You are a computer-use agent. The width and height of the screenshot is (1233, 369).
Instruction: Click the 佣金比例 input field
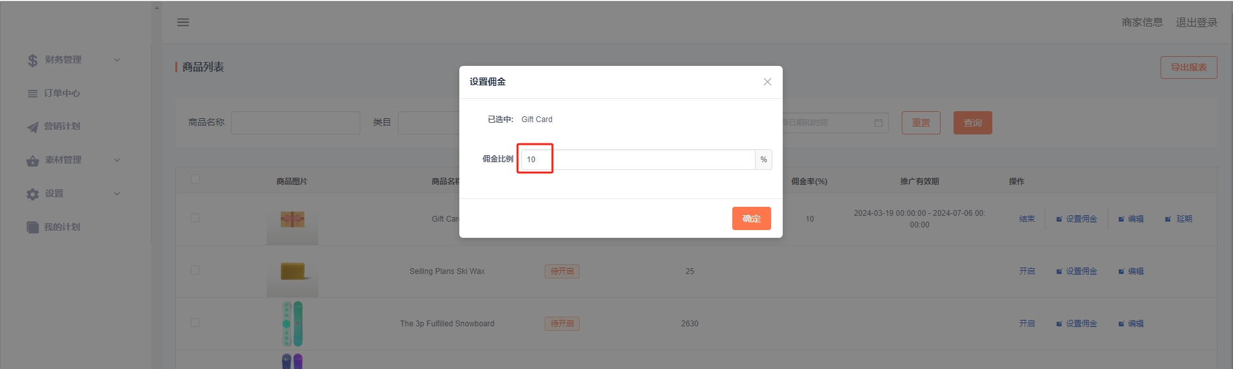point(638,160)
